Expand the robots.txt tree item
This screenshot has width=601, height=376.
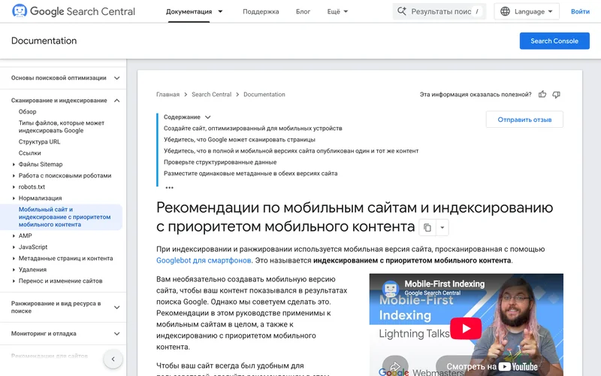14,186
